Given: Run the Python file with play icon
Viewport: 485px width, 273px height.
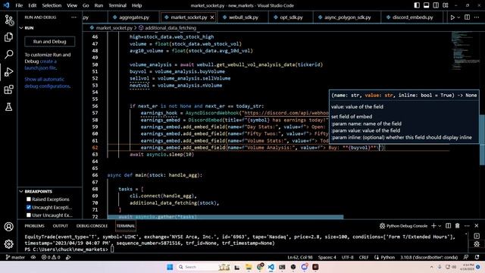Looking at the screenshot, I should tap(452, 17).
